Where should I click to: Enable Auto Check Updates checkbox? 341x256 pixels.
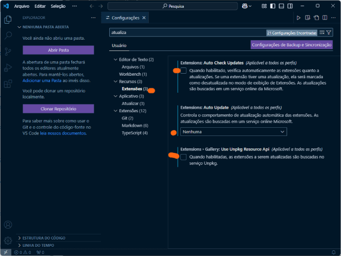click(x=183, y=71)
